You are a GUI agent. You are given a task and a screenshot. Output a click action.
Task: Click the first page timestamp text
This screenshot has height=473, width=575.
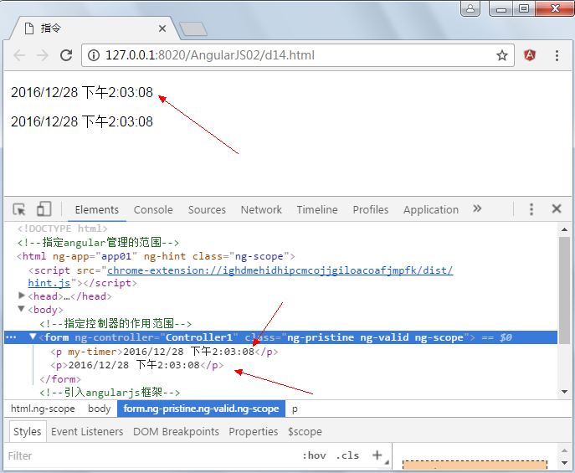tap(82, 92)
